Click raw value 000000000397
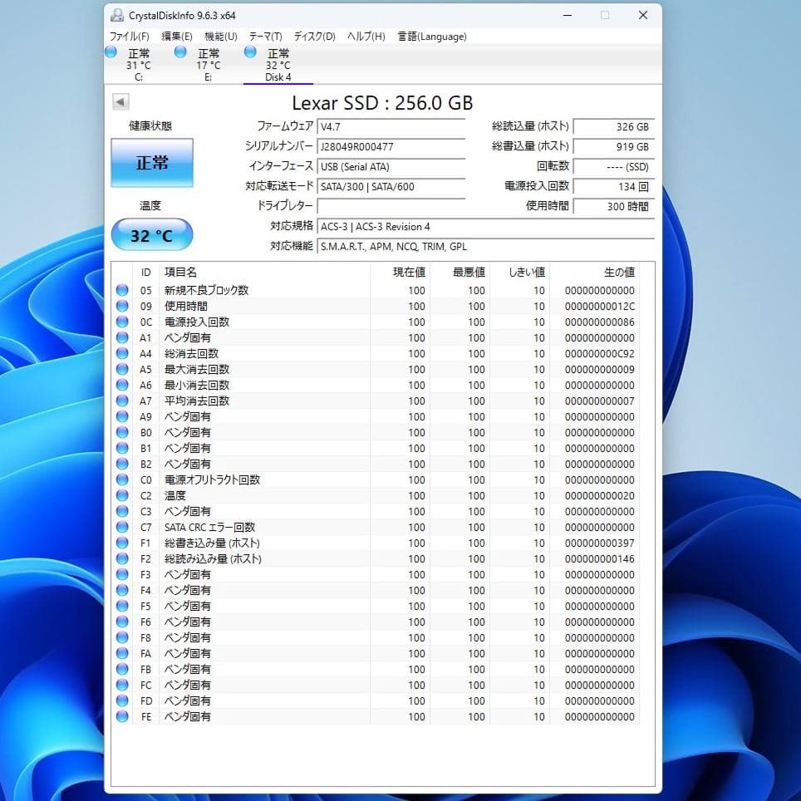801x801 pixels. coord(600,543)
